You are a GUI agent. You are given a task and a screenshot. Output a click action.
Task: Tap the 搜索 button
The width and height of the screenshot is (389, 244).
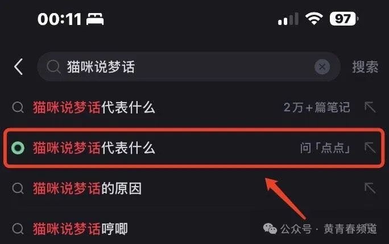click(x=365, y=66)
